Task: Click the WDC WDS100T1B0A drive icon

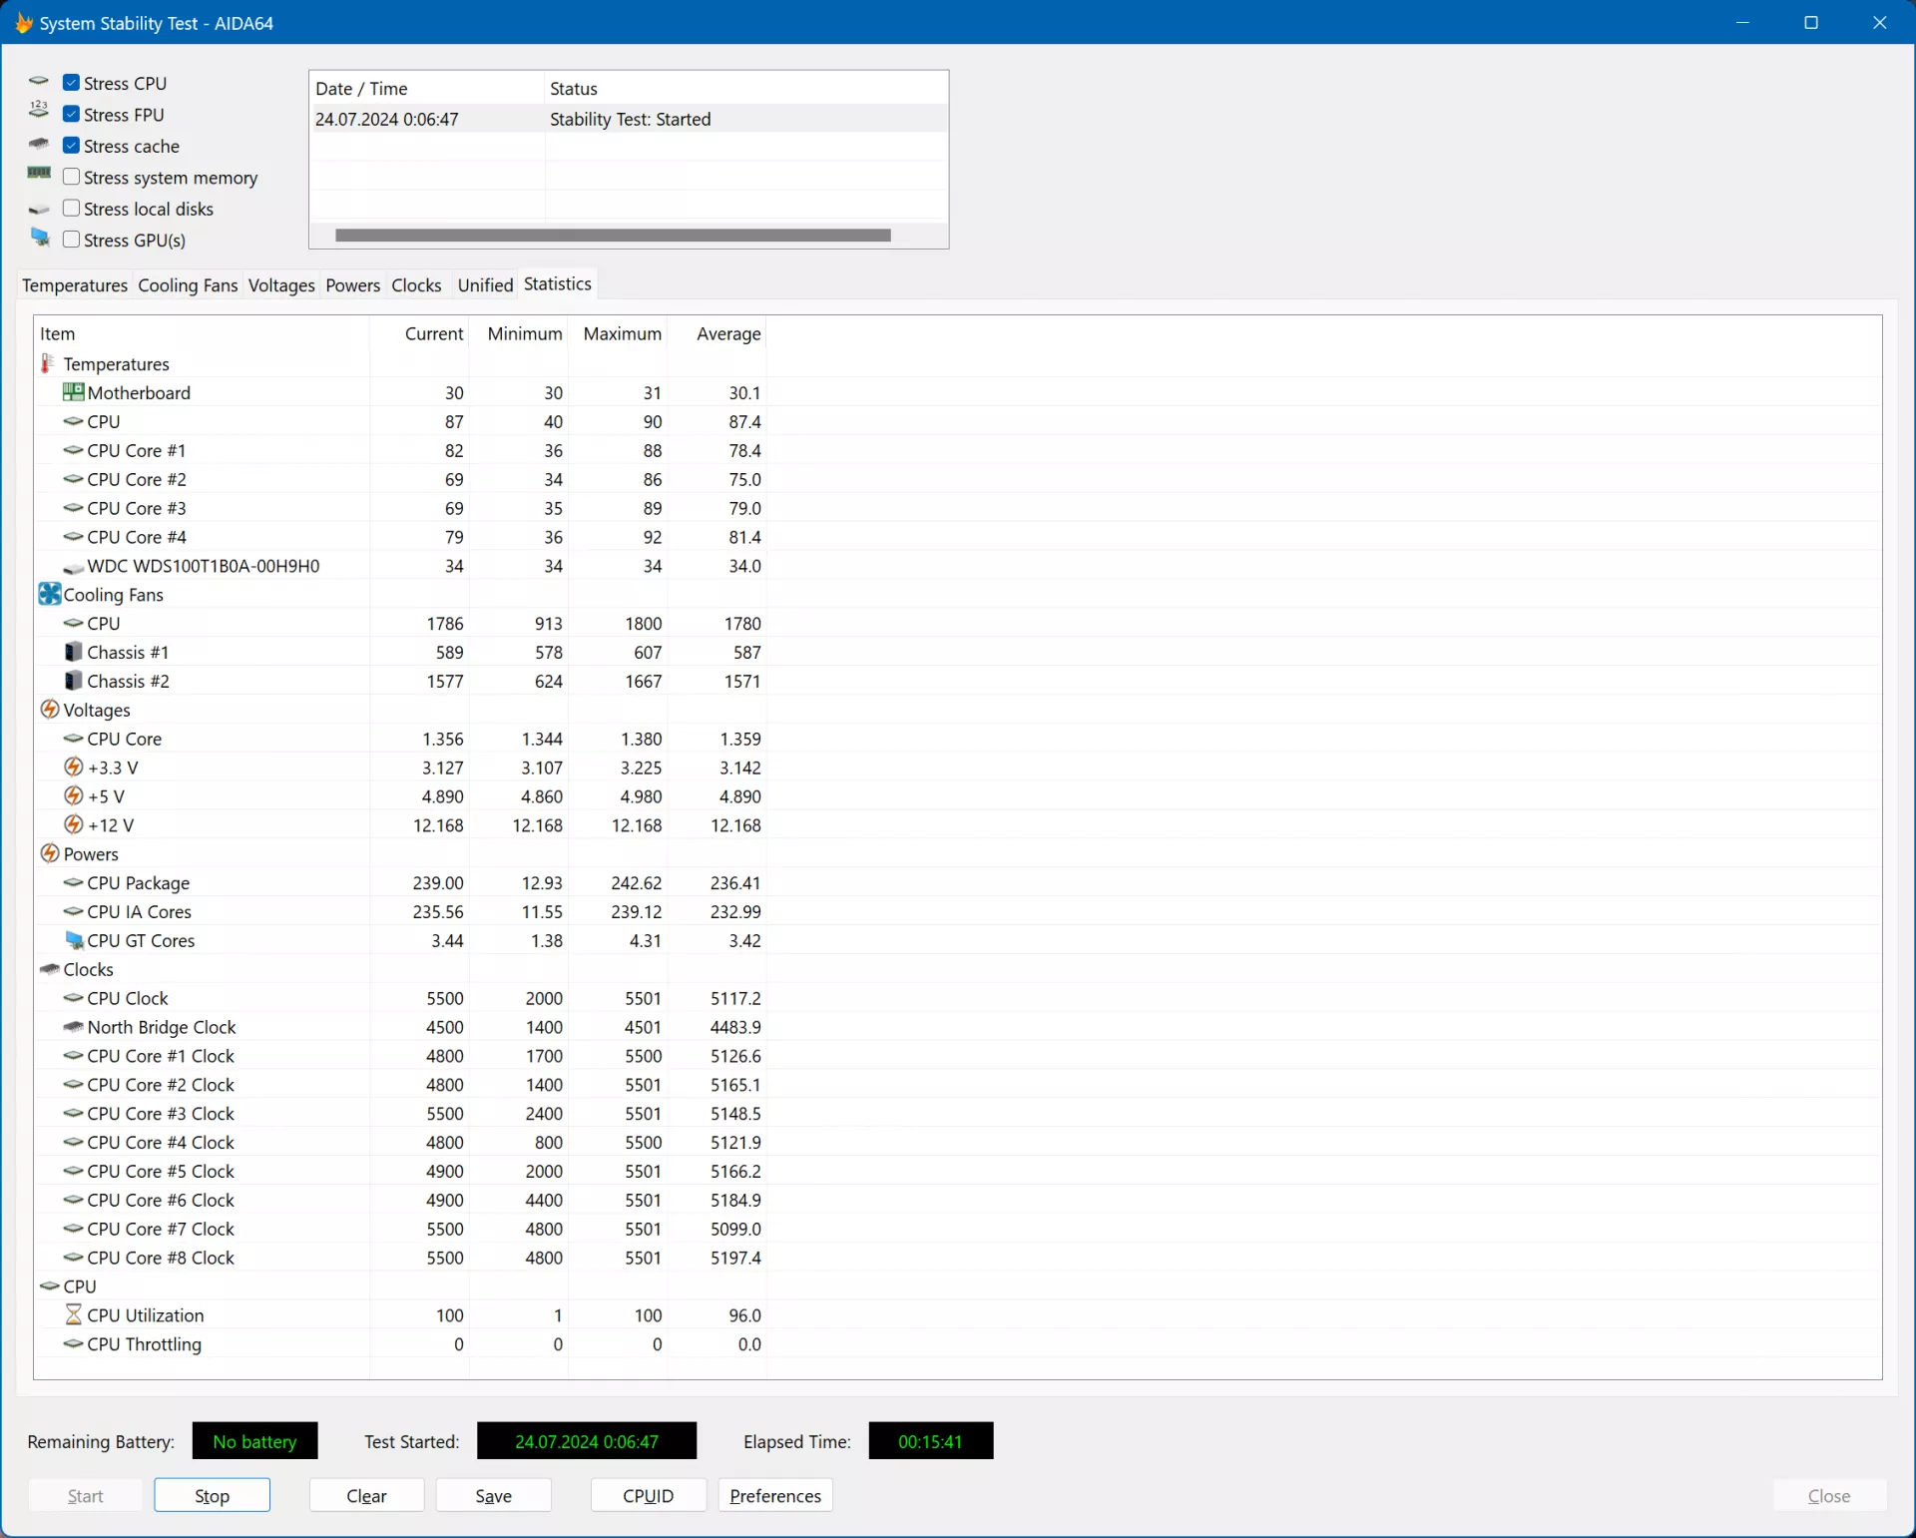Action: 73,568
